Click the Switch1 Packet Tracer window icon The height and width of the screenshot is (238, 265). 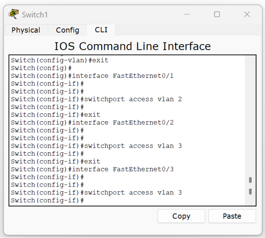(13, 14)
